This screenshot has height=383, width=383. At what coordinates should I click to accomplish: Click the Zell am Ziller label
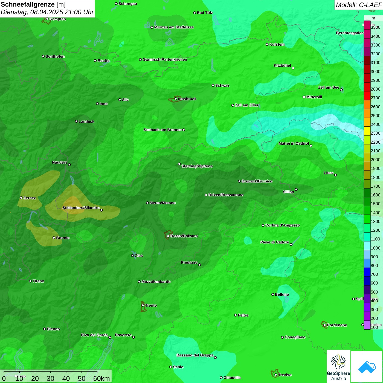tap(247, 105)
